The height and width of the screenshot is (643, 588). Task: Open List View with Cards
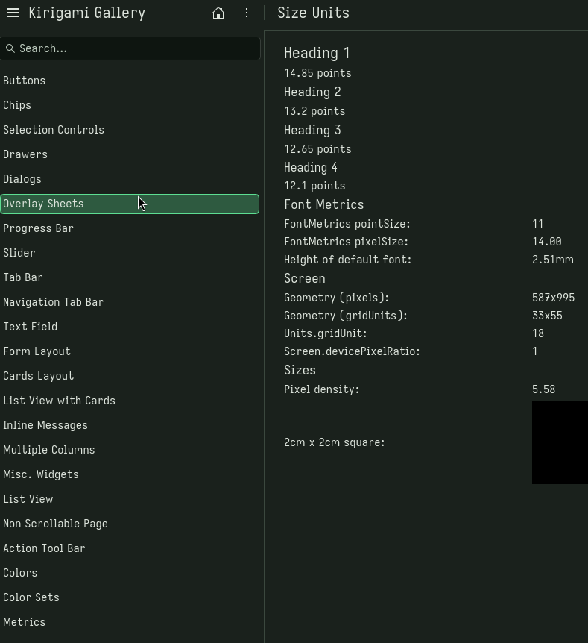pyautogui.click(x=59, y=401)
